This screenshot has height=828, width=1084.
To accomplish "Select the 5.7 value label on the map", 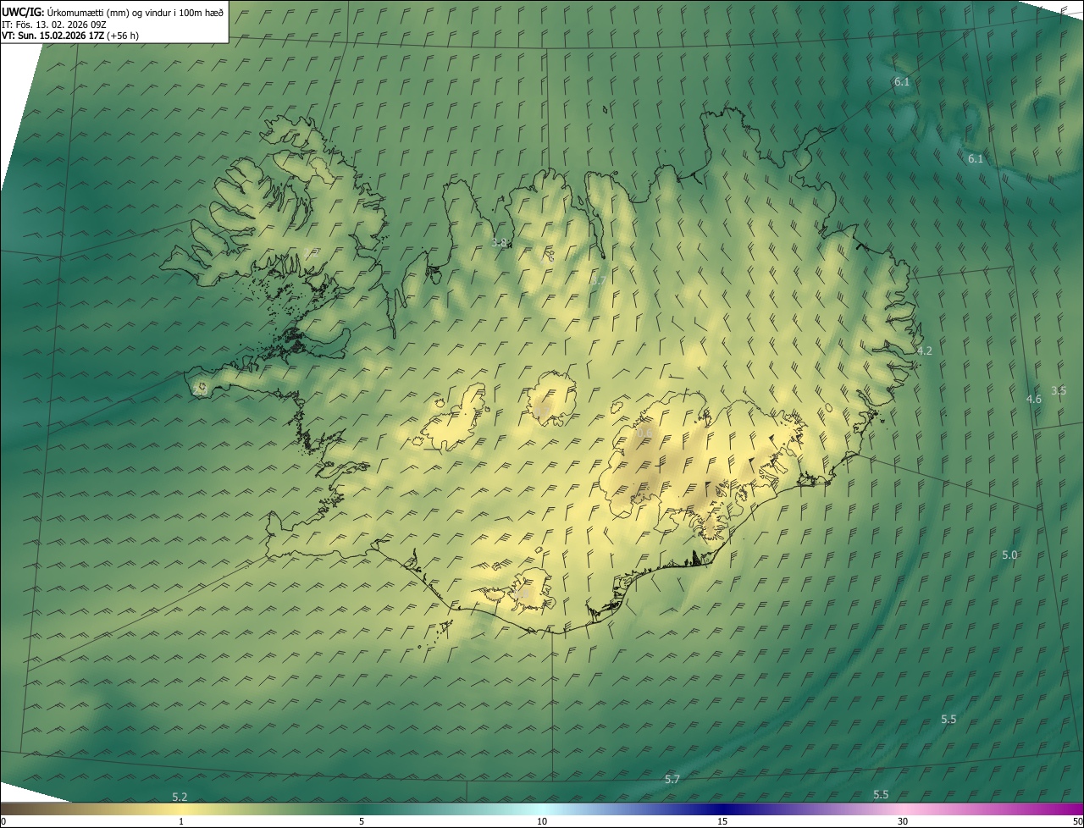I will (672, 779).
